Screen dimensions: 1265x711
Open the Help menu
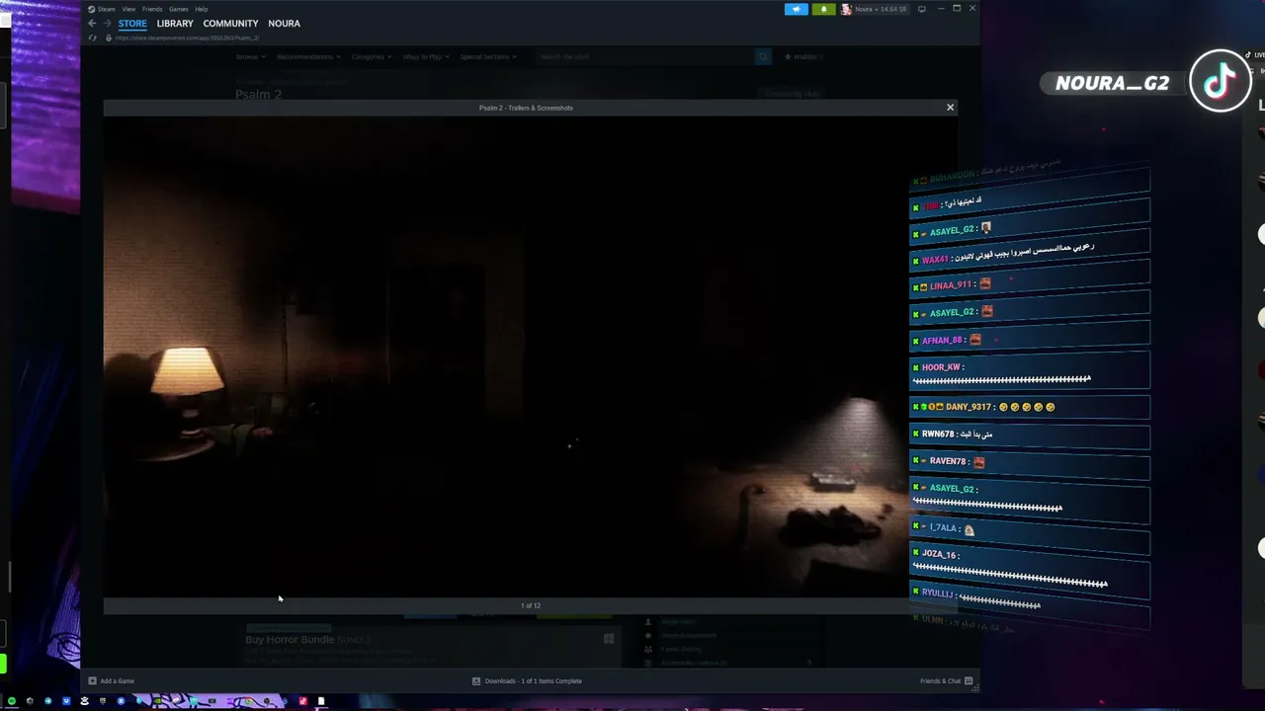pyautogui.click(x=202, y=9)
